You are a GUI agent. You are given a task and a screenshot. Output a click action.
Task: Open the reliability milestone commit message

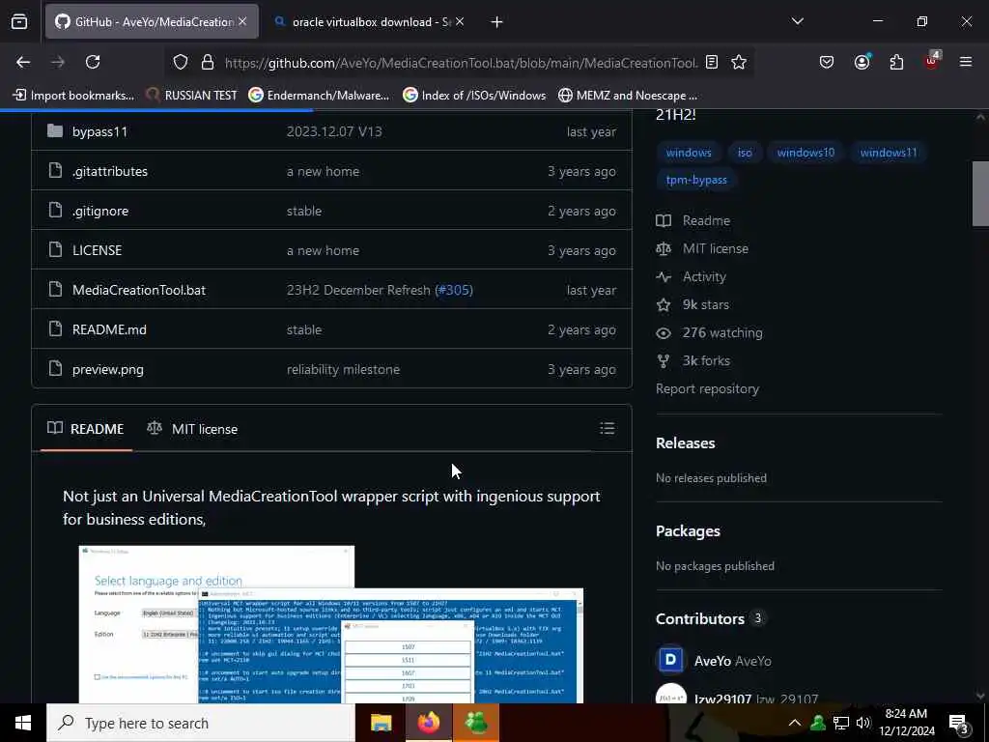343,370
